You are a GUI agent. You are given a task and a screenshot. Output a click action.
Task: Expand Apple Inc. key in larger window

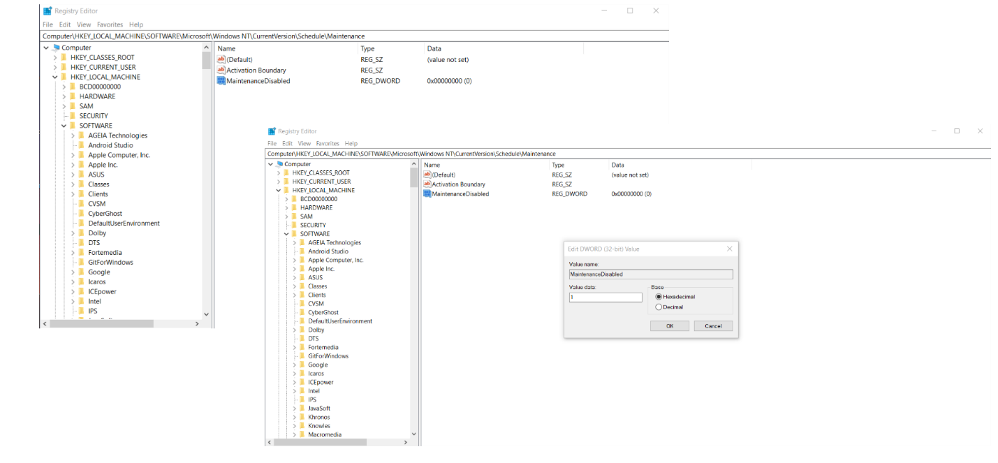click(294, 268)
